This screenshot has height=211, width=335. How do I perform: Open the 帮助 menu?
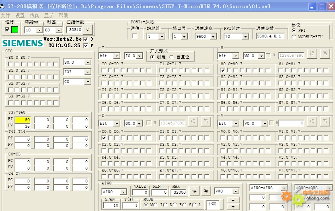[63, 16]
